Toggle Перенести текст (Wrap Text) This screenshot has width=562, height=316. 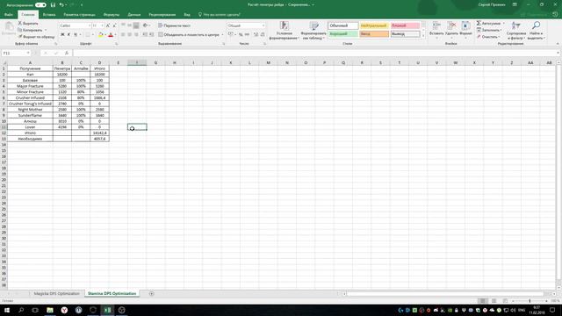174,25
